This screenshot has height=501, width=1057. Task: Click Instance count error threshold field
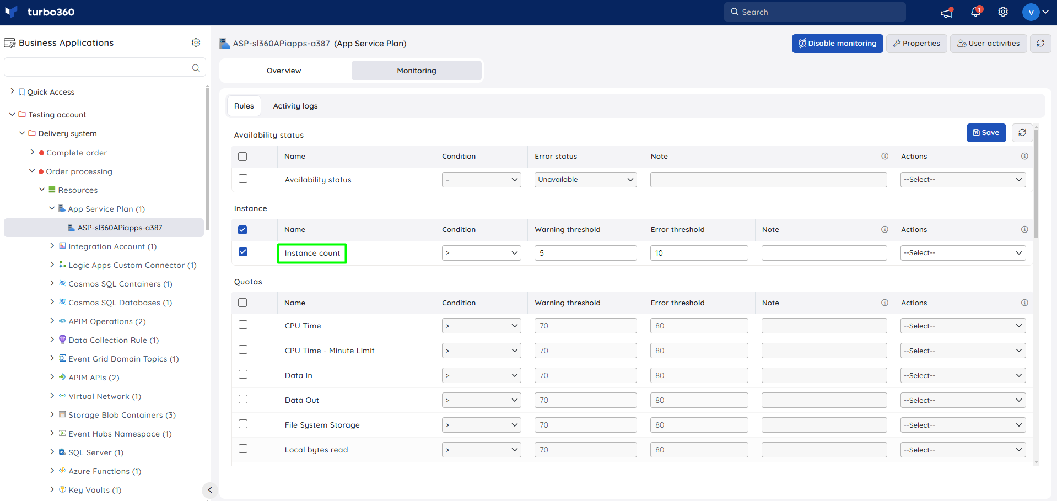pyautogui.click(x=699, y=253)
